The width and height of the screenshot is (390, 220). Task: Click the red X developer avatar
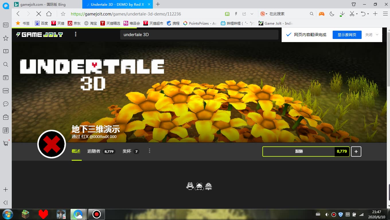pyautogui.click(x=52, y=144)
